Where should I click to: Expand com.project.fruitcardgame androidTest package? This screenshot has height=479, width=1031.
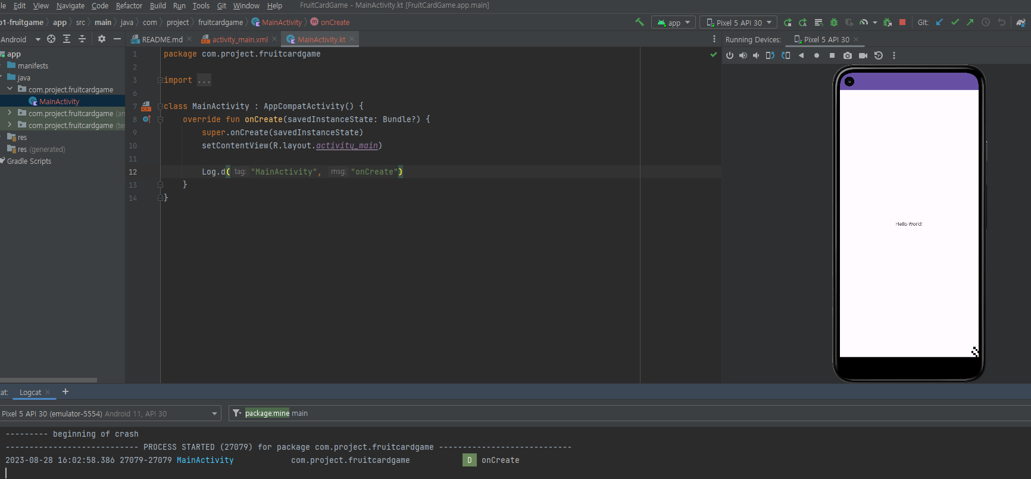10,113
